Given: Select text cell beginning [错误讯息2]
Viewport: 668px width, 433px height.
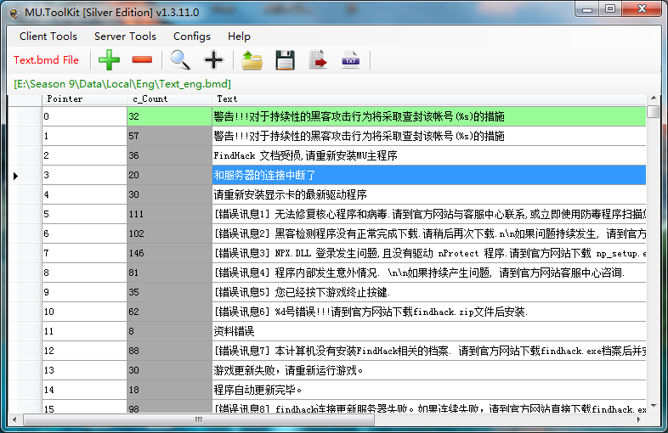Looking at the screenshot, I should [x=429, y=233].
